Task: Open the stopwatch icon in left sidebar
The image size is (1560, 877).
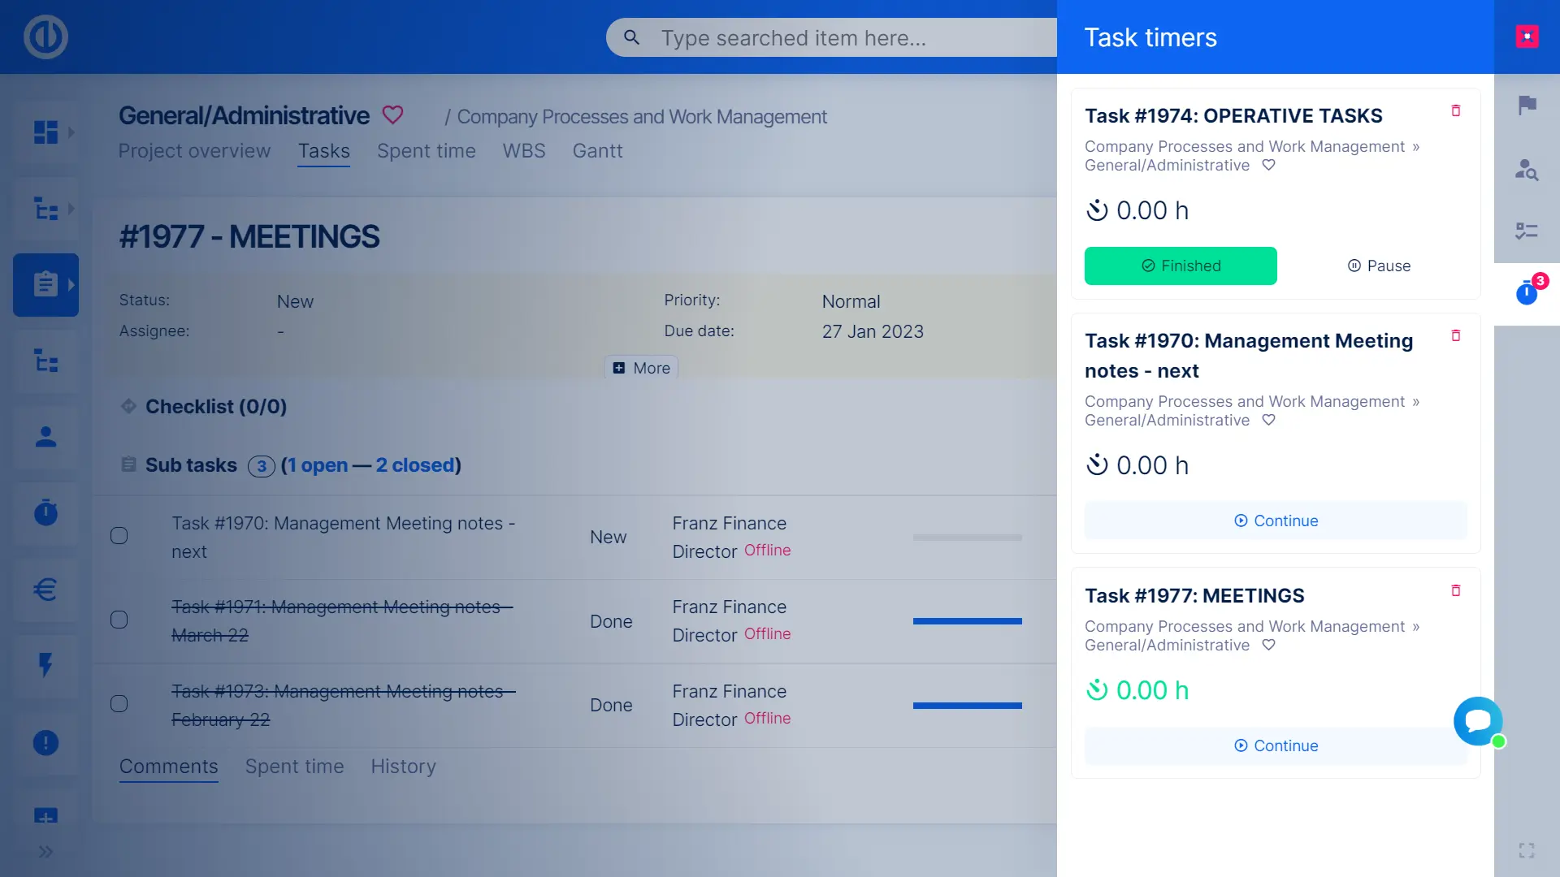Action: [x=45, y=512]
